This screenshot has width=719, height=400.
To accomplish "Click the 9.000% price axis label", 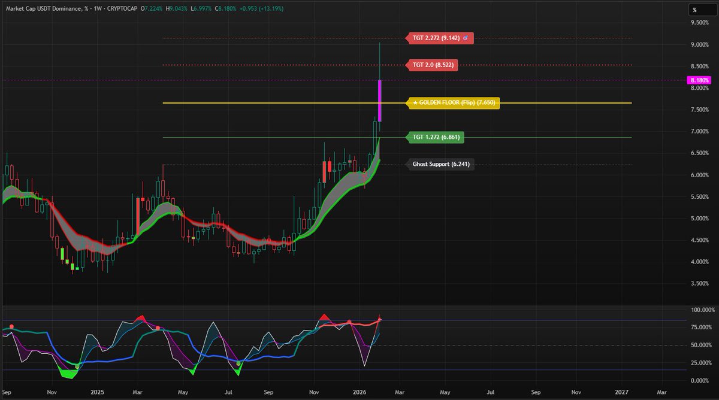I will click(x=700, y=45).
